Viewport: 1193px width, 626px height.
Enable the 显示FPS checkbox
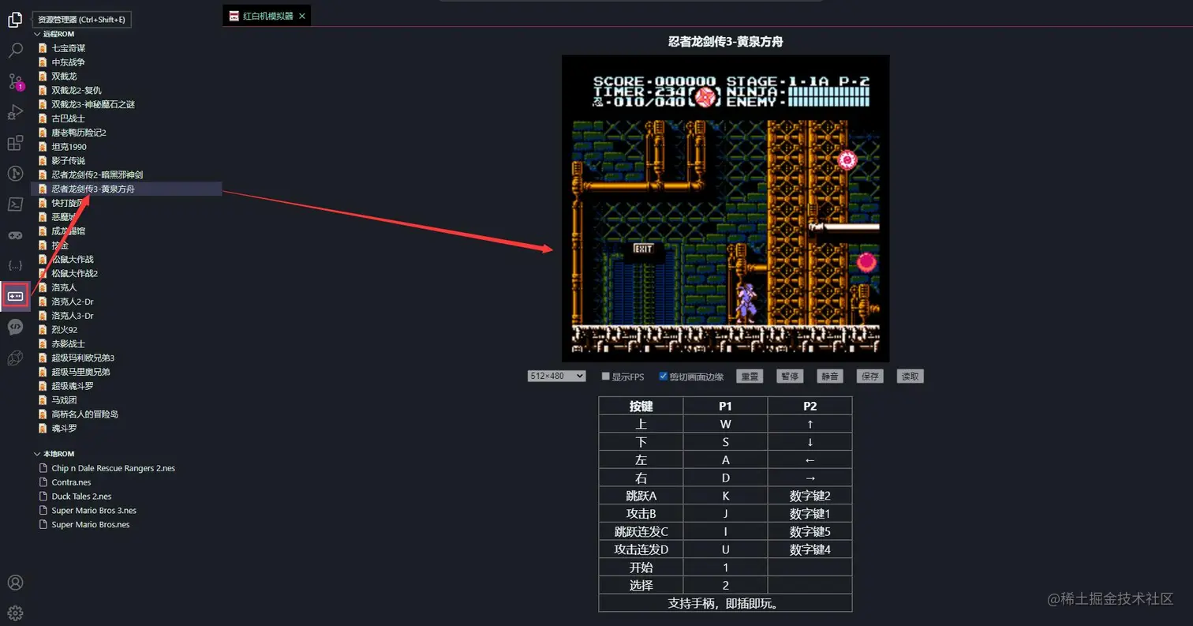pyautogui.click(x=606, y=376)
